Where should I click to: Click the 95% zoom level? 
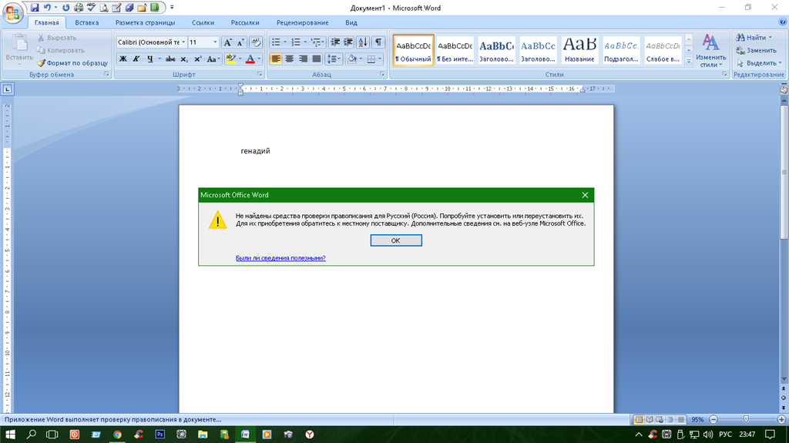point(697,419)
